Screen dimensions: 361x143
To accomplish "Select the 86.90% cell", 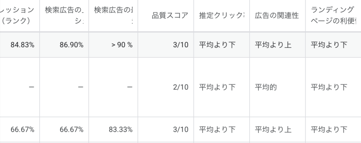I will pyautogui.click(x=72, y=45).
